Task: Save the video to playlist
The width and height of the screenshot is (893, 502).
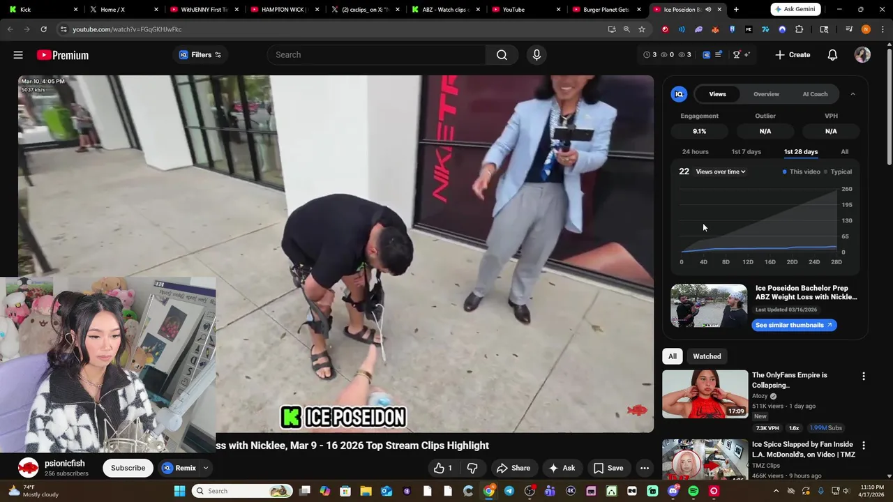Action: coord(608,468)
